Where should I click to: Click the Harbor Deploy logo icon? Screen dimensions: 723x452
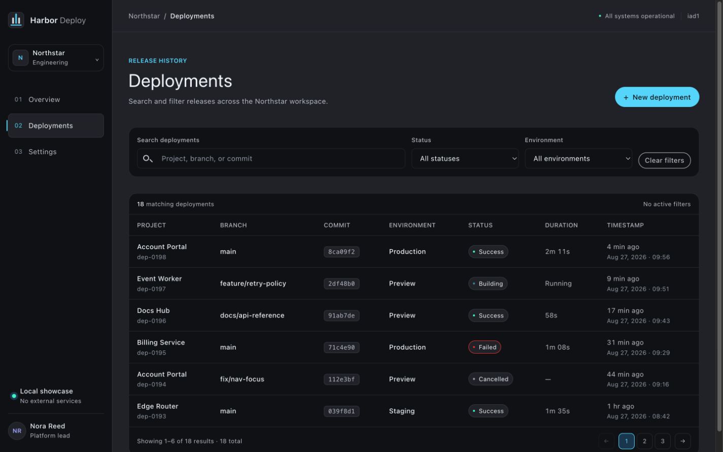16,20
